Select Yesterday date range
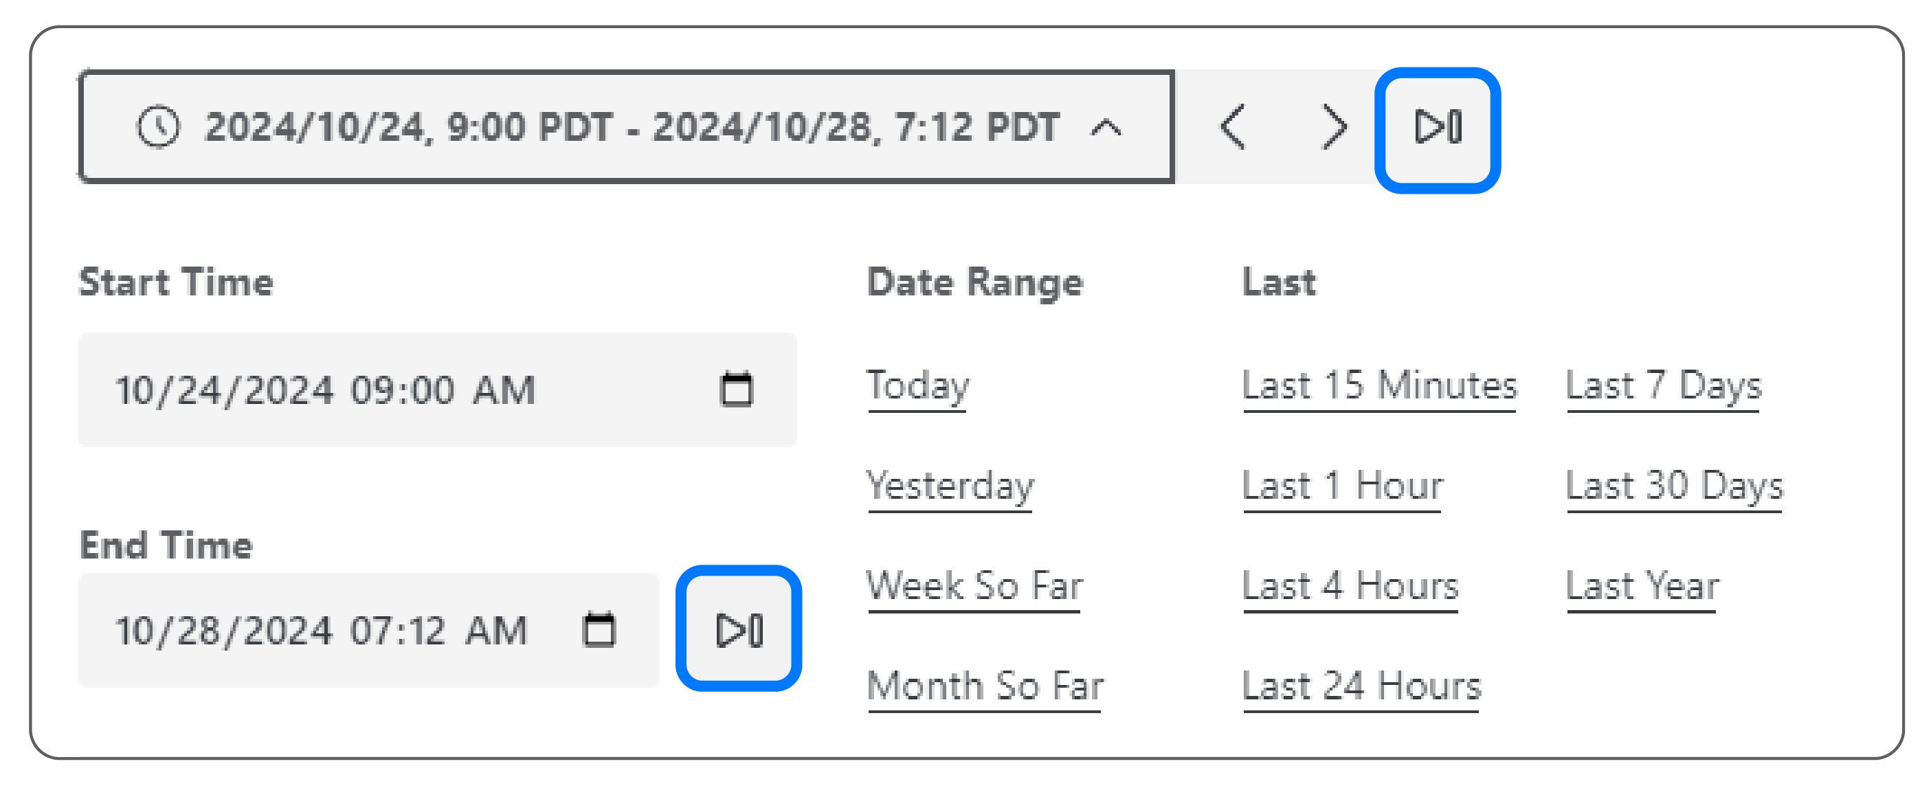This screenshot has width=1931, height=788. (x=950, y=487)
